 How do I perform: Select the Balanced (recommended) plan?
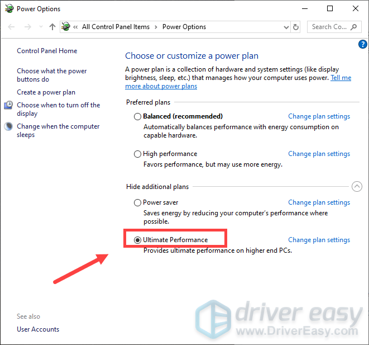(137, 116)
